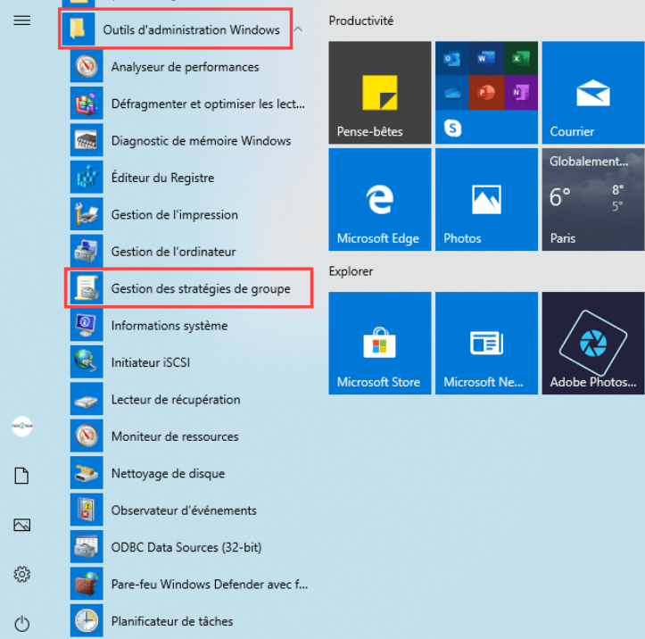Launch Nettoyage de disque icon

tap(87, 473)
